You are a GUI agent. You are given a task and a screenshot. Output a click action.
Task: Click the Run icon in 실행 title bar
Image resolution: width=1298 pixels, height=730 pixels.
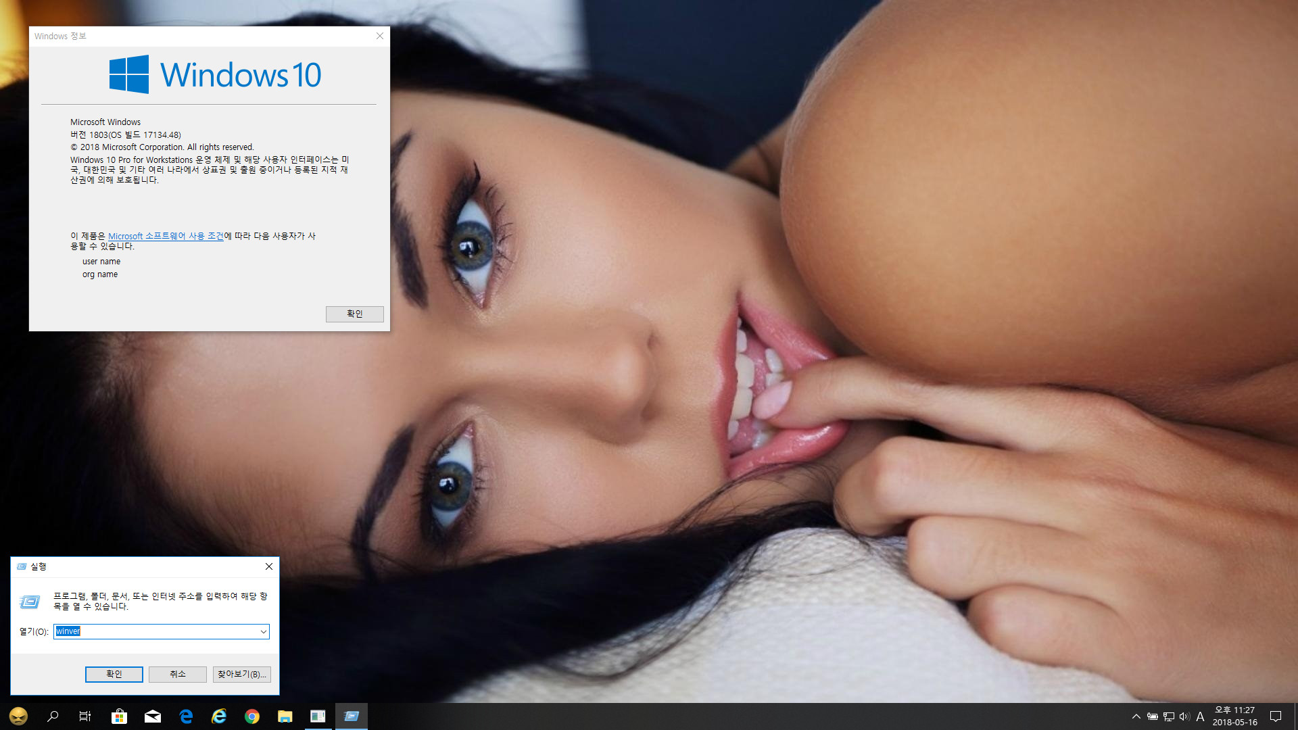coord(22,566)
